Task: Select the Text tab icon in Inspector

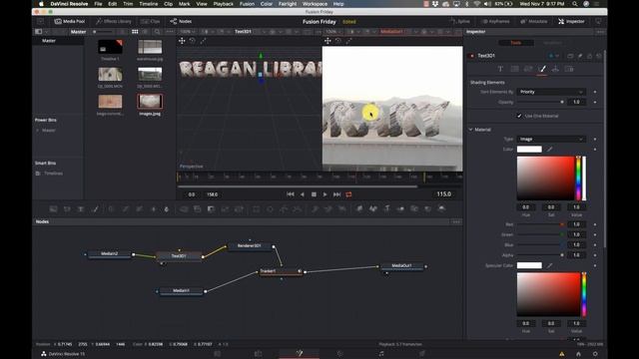Action: [500, 69]
